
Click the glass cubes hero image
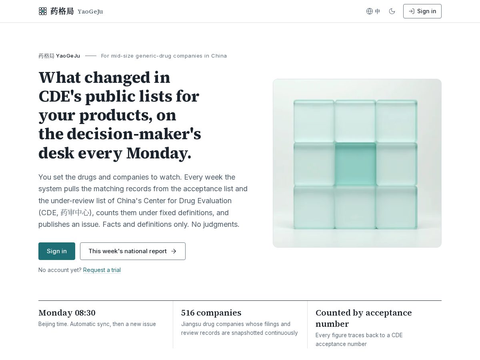pyautogui.click(x=357, y=163)
